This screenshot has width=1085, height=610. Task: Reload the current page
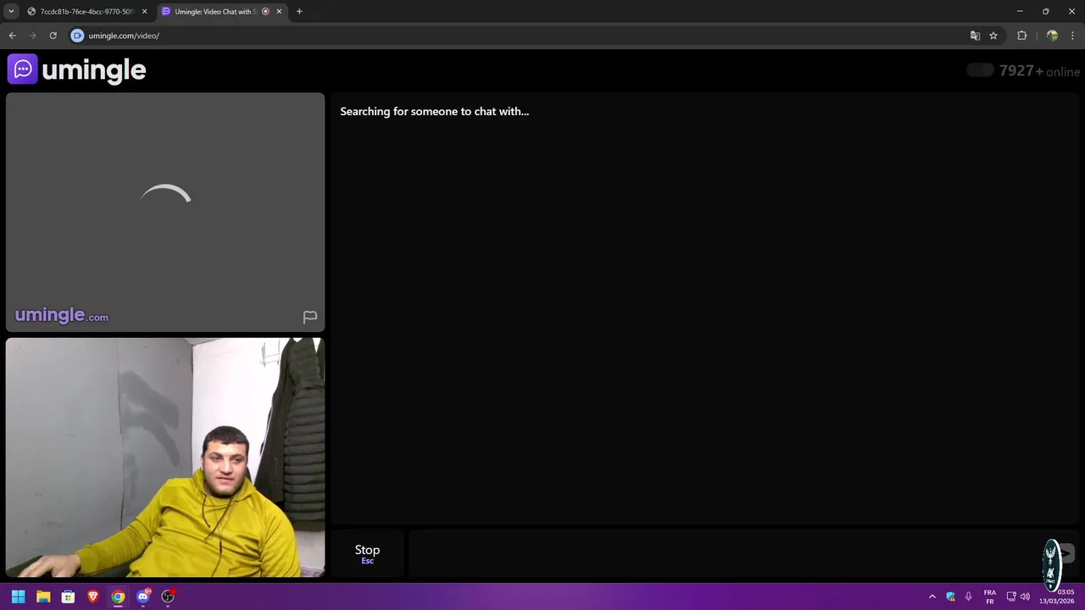[x=53, y=36]
